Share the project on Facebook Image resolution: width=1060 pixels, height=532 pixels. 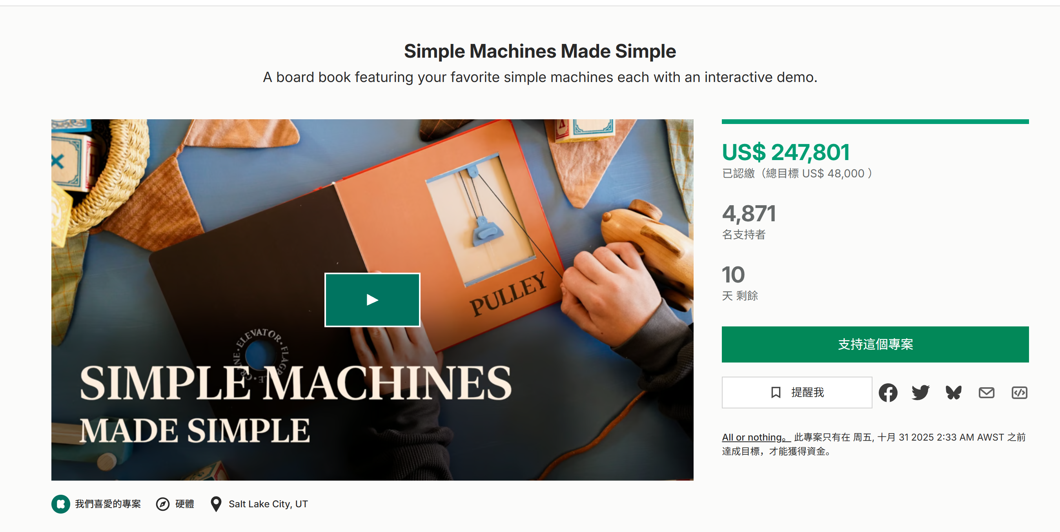(x=888, y=392)
